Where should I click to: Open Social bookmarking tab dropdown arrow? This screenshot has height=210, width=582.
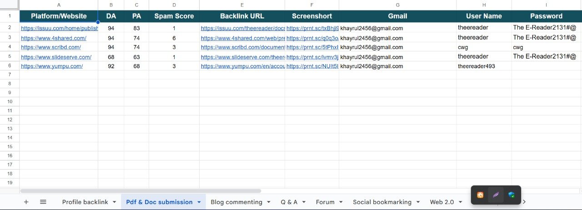tap(418, 202)
